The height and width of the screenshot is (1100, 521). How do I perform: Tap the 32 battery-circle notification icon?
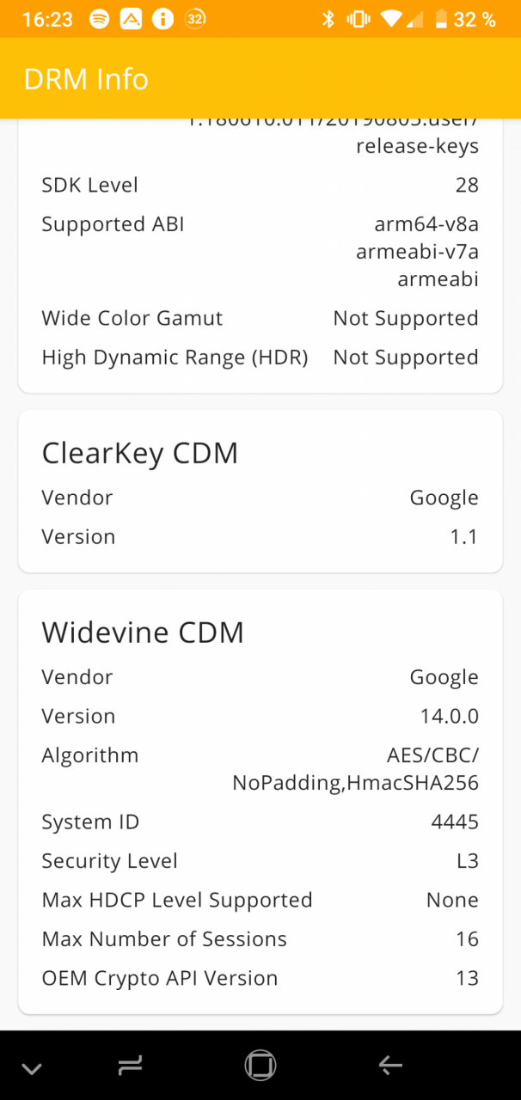pos(195,19)
